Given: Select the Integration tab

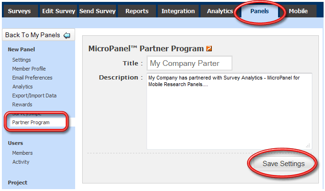Looking at the screenshot, I should point(178,11).
